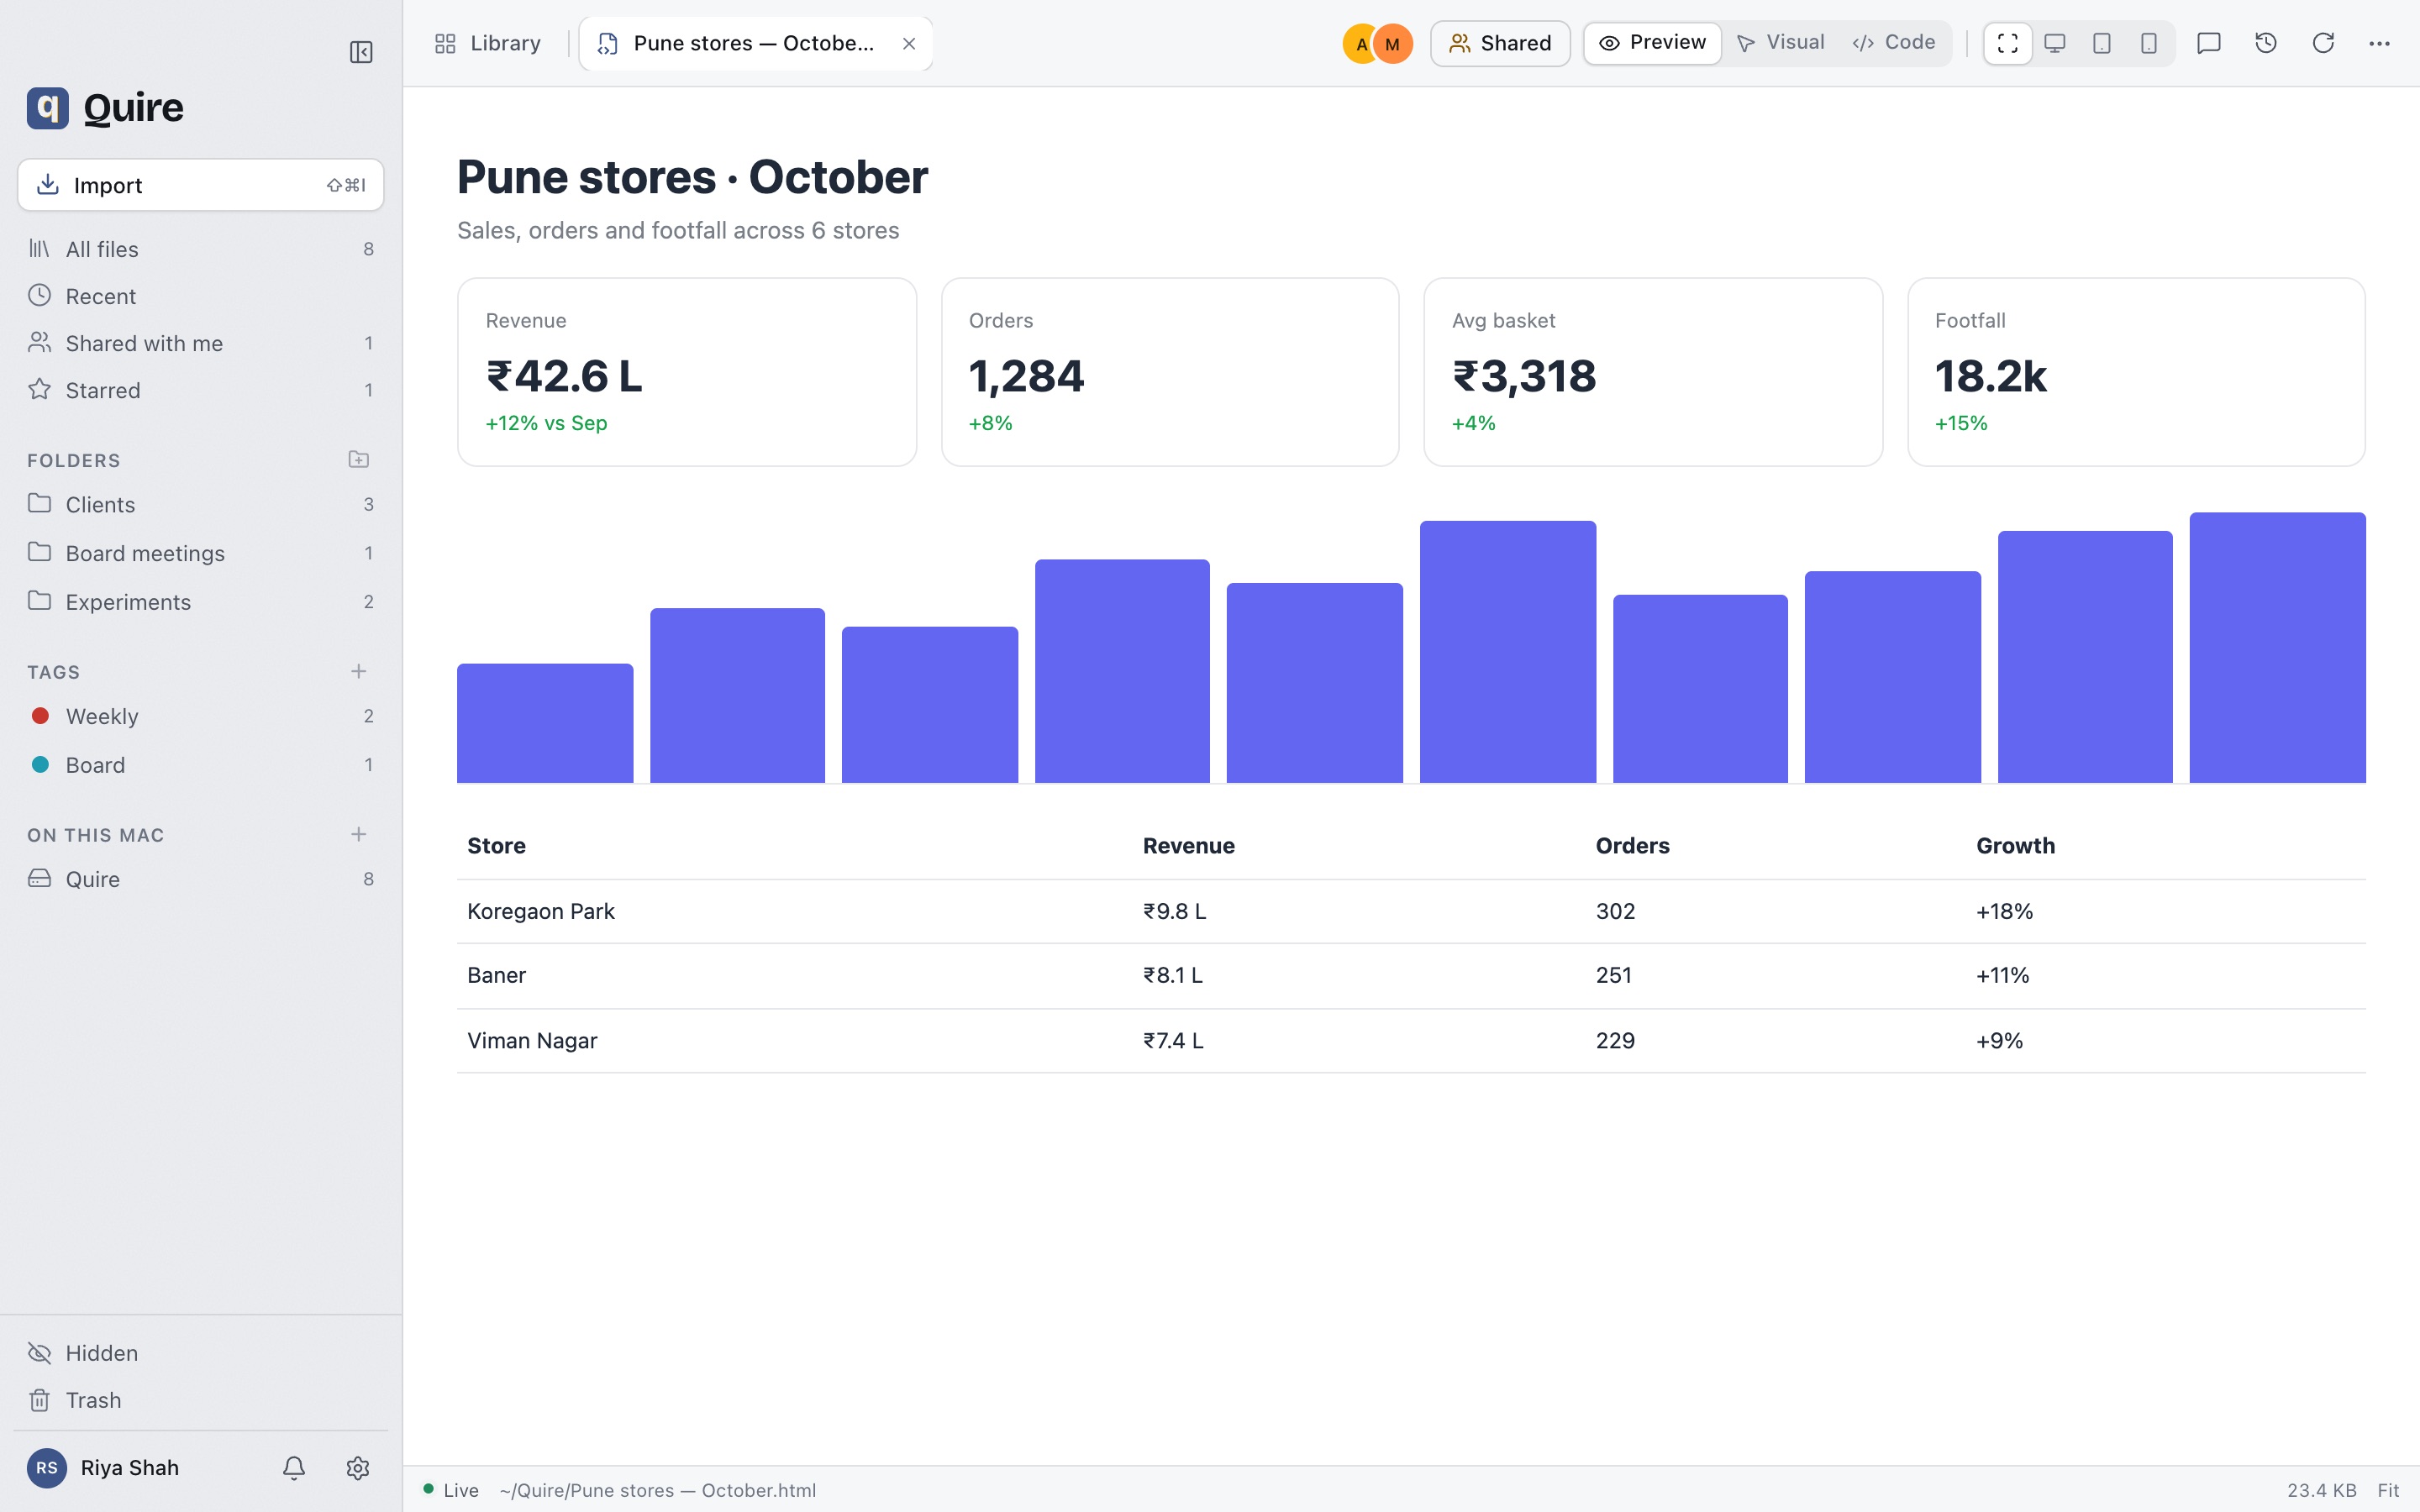Open version history icon
2420x1512 pixels.
point(2266,43)
